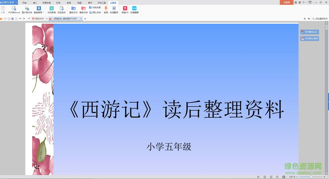
Task: Click the vertical scrollbar down arrow
Action: point(326,174)
